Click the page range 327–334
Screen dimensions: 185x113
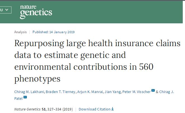(54, 109)
